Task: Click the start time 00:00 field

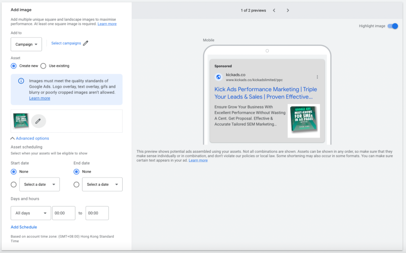Action: coord(64,213)
